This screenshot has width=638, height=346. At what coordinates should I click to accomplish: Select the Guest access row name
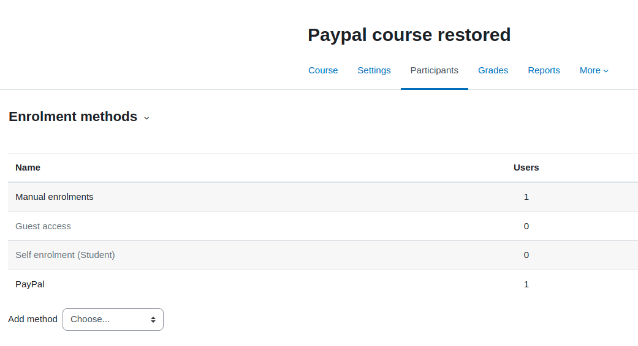[43, 226]
